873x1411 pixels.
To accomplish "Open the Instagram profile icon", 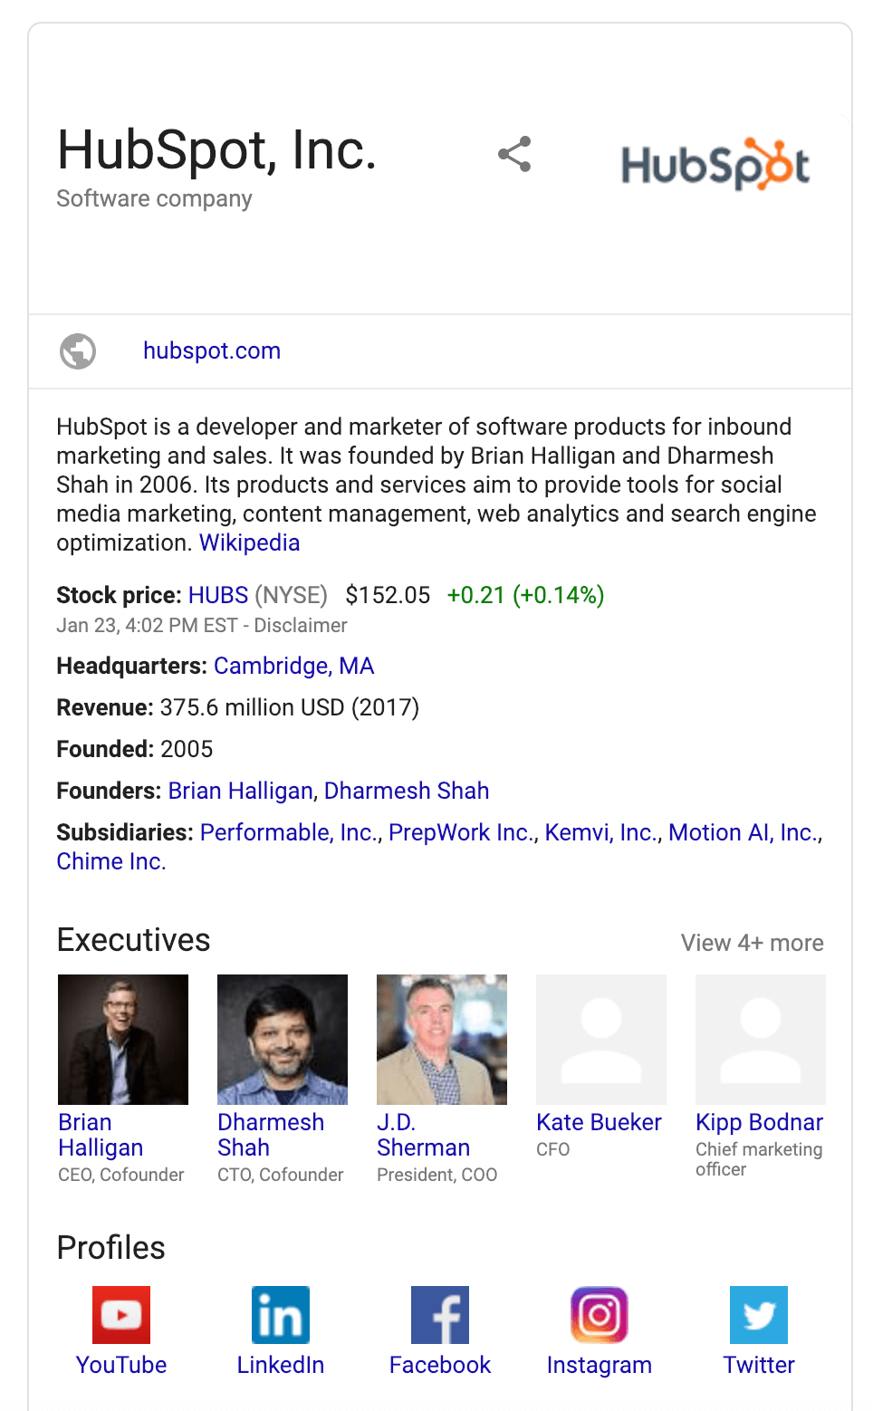I will [600, 1315].
